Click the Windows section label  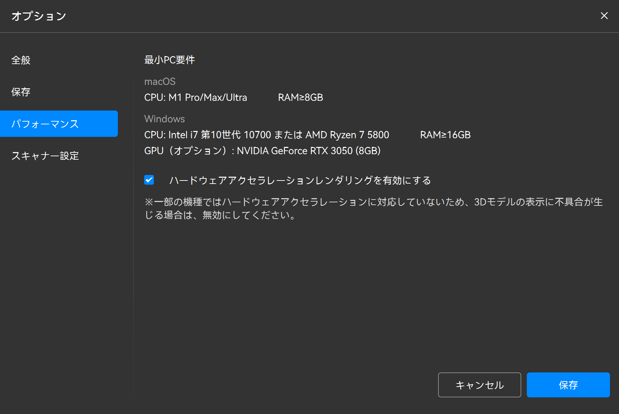(x=164, y=119)
